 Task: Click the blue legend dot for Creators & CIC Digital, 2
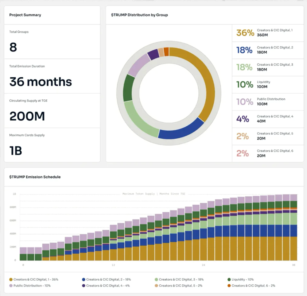pyautogui.click(x=84, y=279)
